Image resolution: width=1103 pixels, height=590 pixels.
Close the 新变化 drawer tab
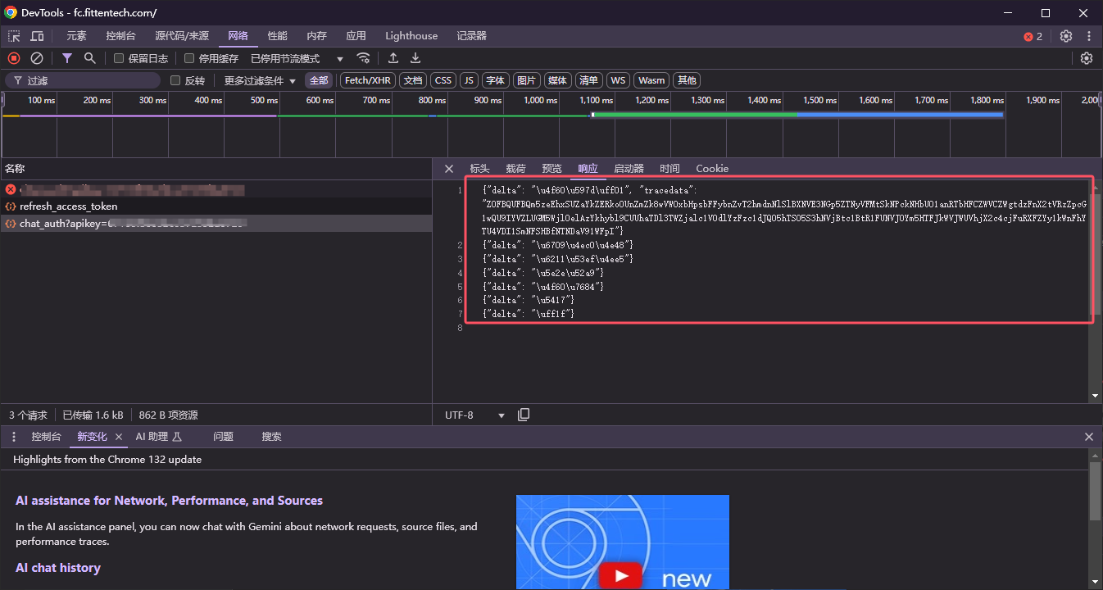point(119,437)
